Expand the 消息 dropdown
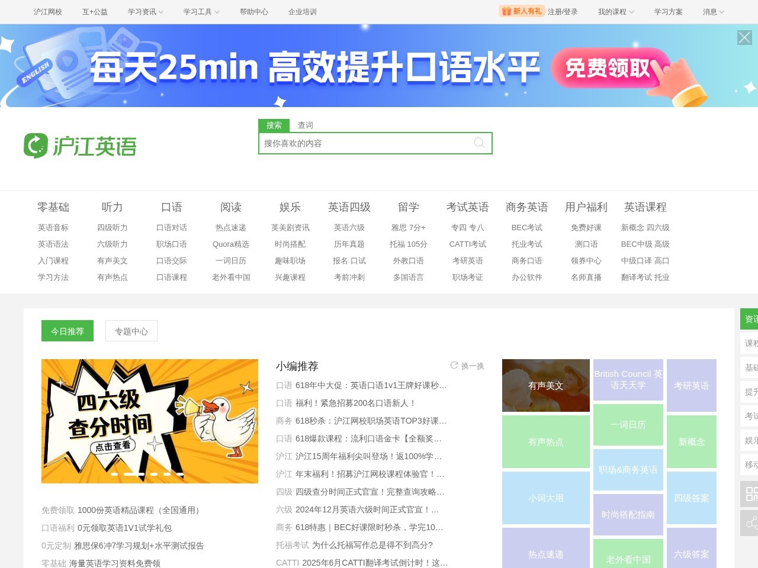This screenshot has height=568, width=758. 711,11
